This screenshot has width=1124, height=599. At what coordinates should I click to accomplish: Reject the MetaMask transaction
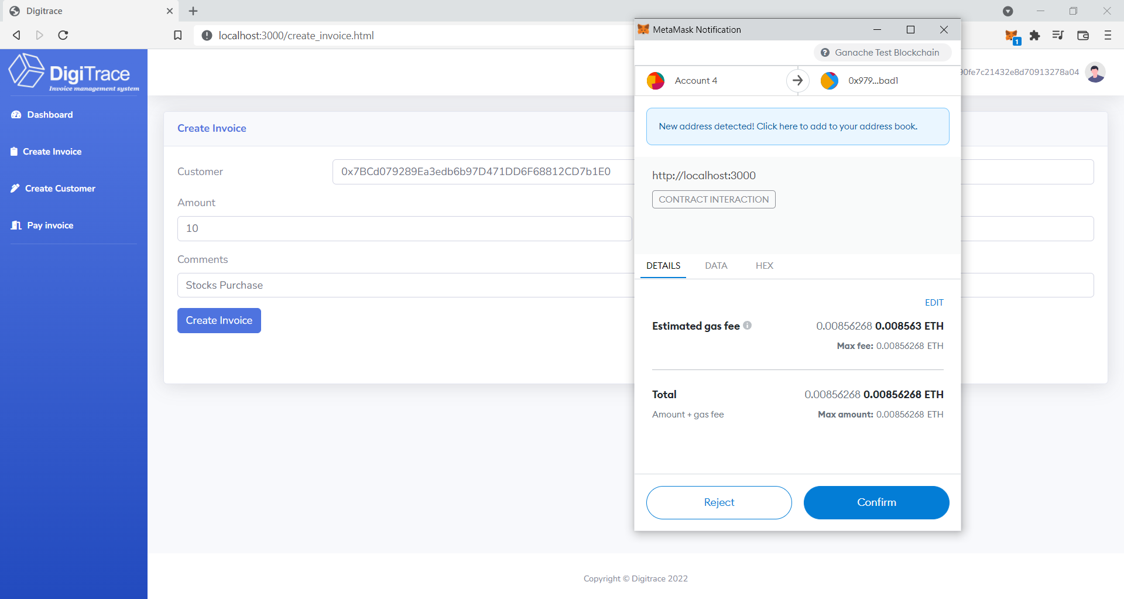click(719, 502)
